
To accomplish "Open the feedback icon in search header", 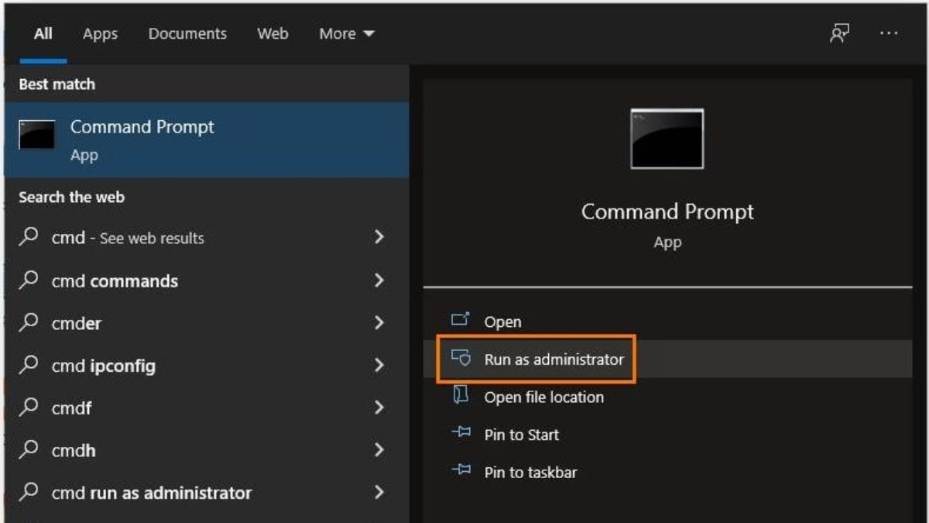I will [839, 33].
